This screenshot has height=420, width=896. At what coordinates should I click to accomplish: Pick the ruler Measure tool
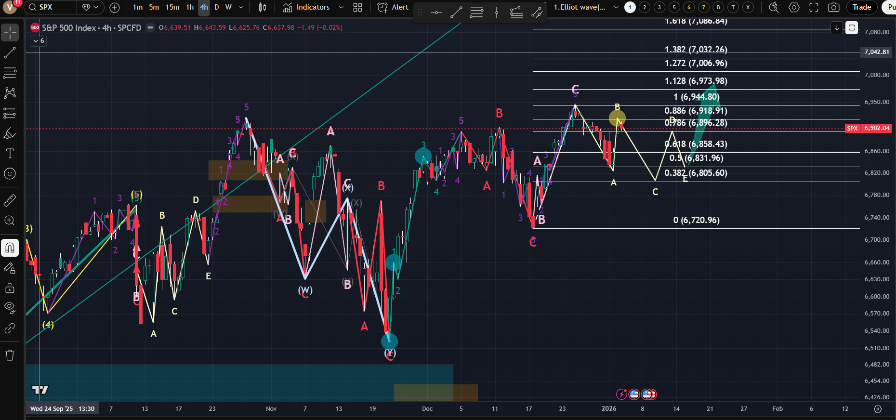(x=10, y=200)
